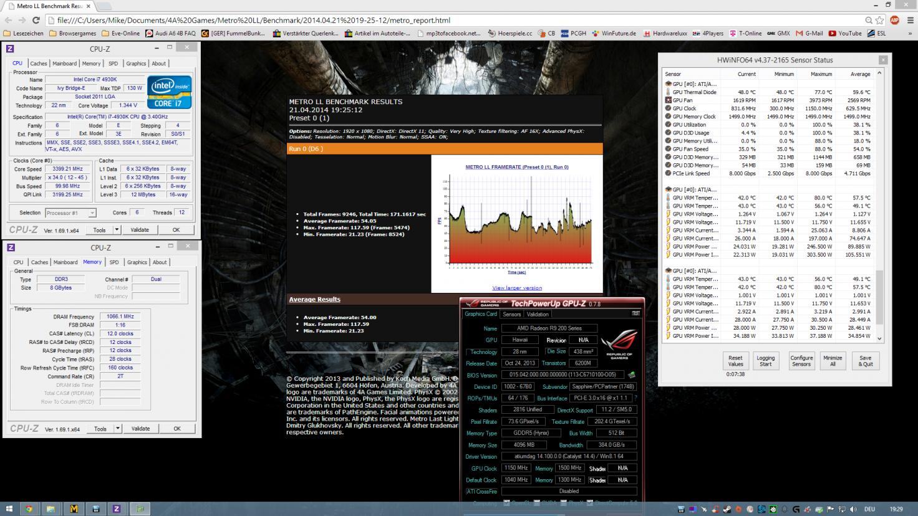Switch to the Mainboard tab in the upper CPU-Z window
This screenshot has width=918, height=516.
[64, 64]
